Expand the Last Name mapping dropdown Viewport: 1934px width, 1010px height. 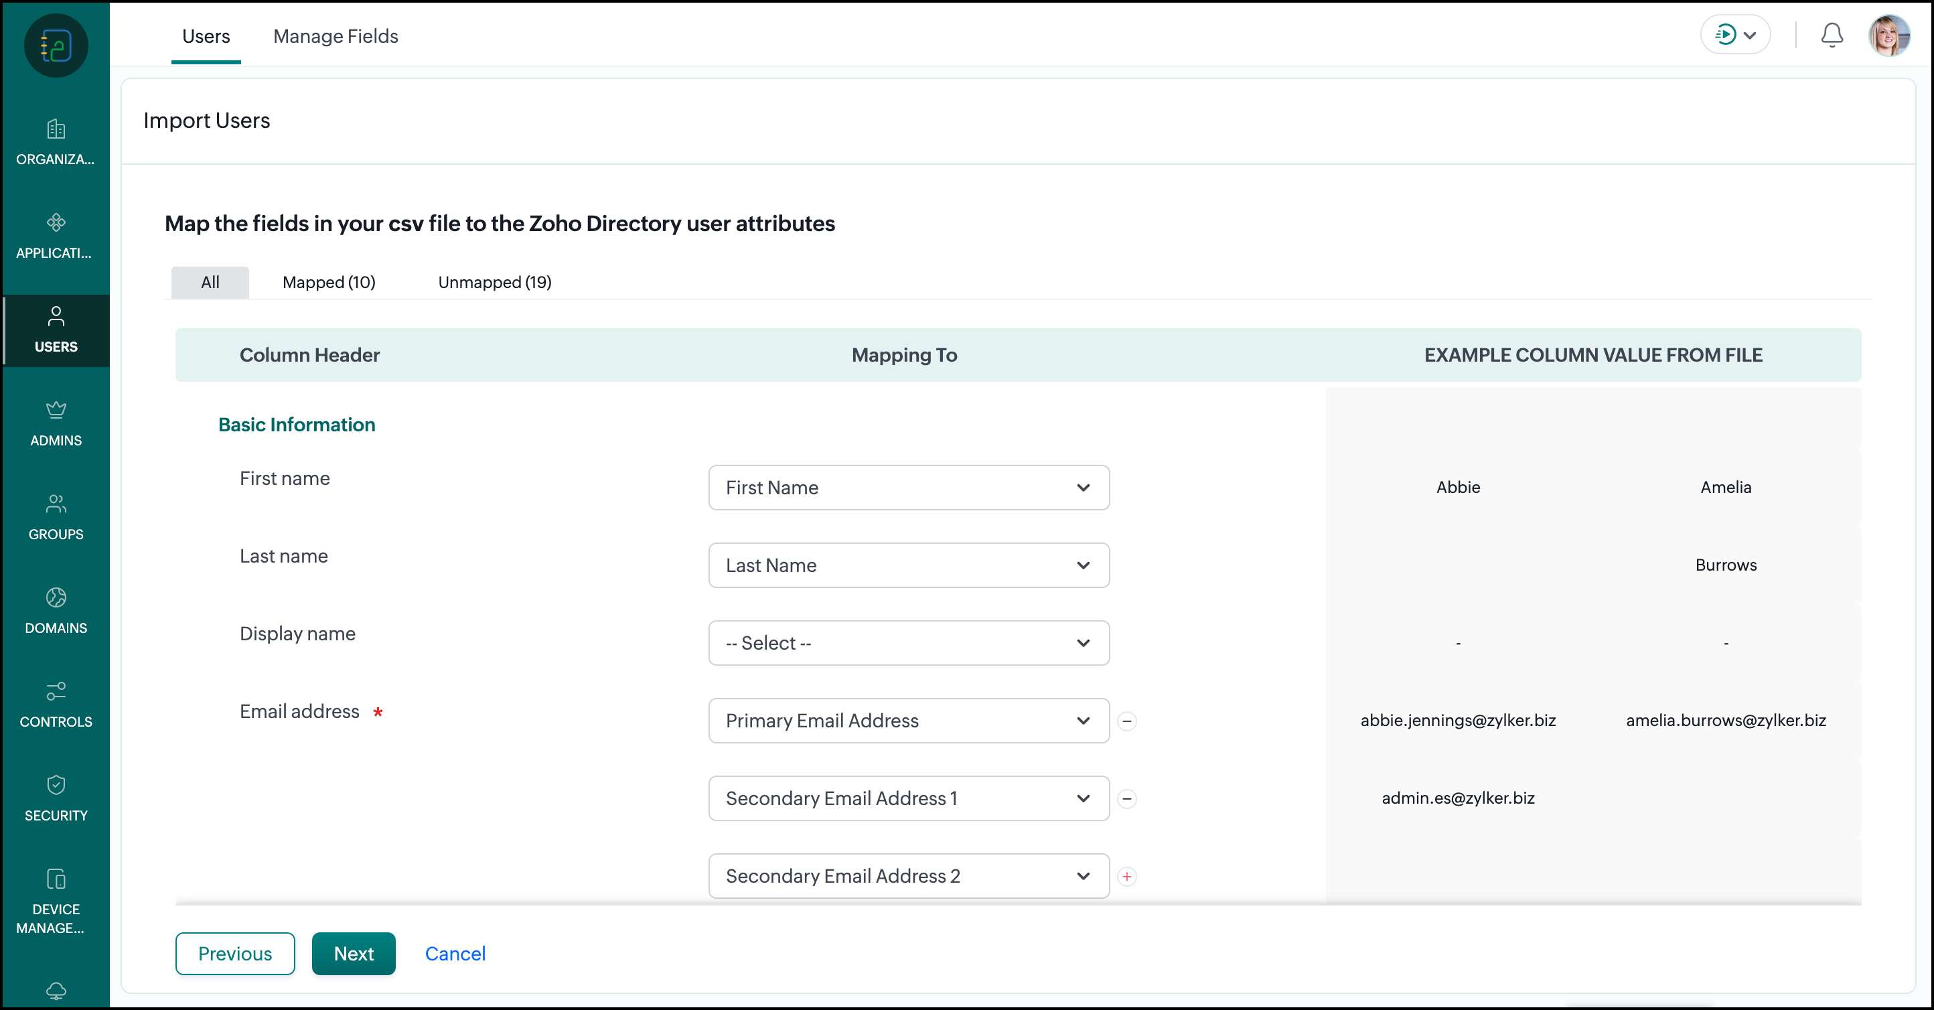click(909, 565)
